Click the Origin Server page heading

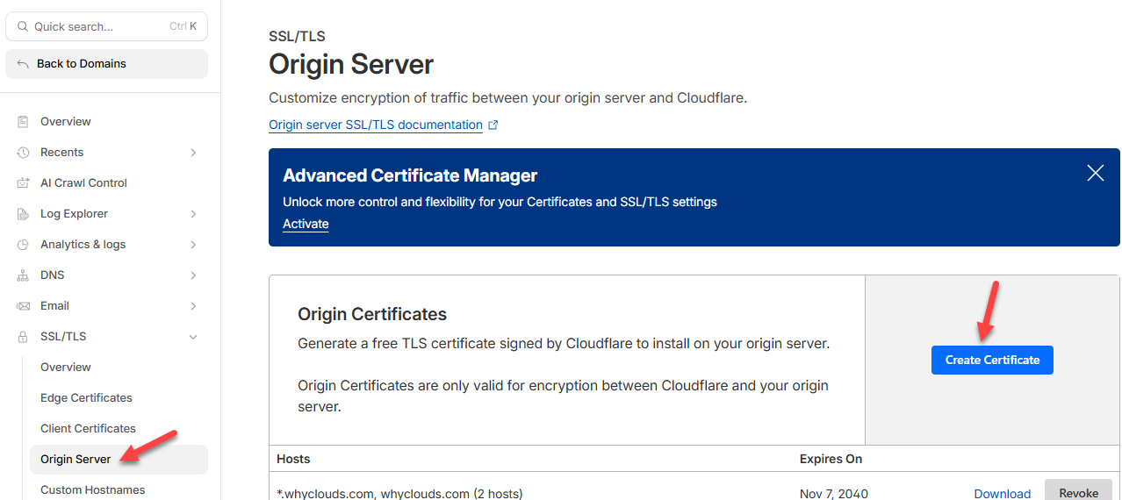[351, 65]
